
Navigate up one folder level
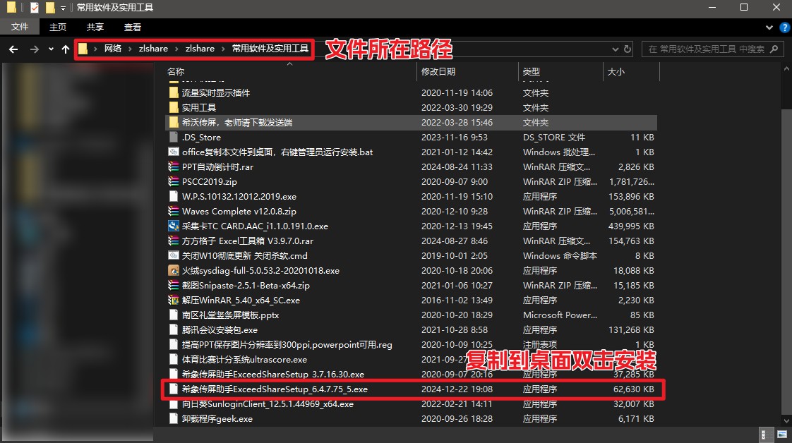(x=65, y=49)
